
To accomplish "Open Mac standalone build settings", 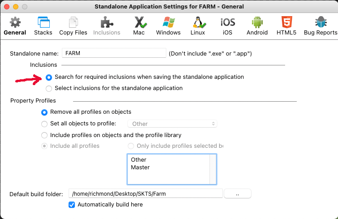I will [139, 23].
